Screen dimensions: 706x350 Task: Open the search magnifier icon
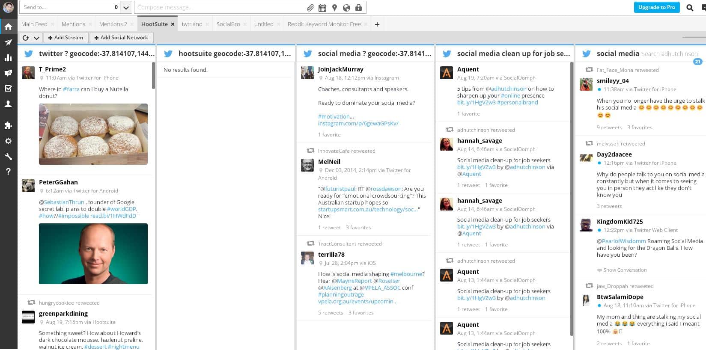point(689,8)
